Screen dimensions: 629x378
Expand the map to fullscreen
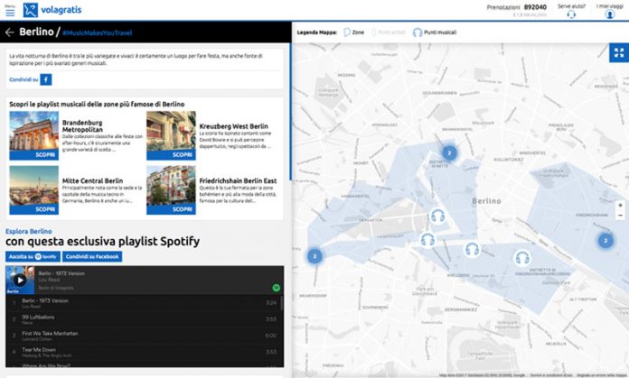coord(619,53)
